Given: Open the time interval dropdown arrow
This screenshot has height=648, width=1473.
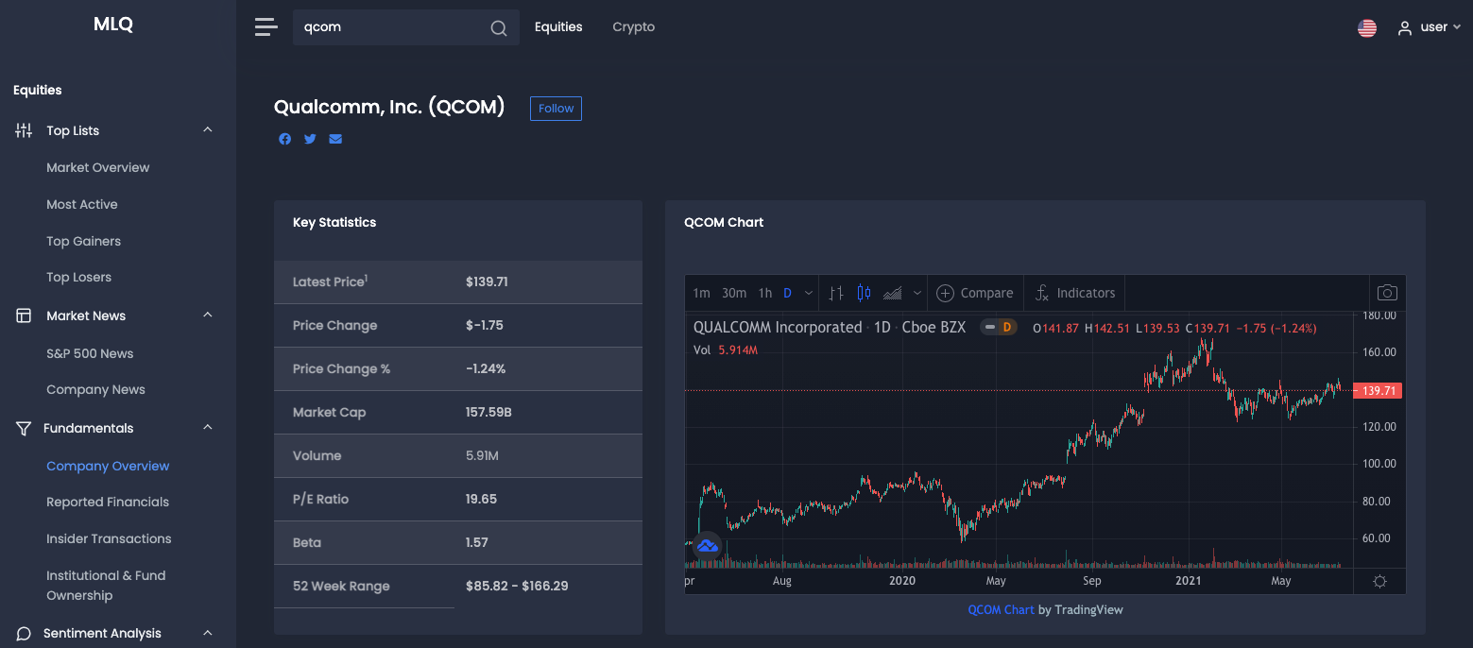Looking at the screenshot, I should [x=809, y=293].
